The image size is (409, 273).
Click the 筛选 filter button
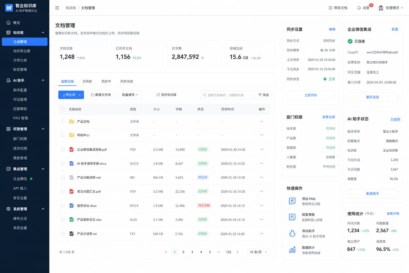263,95
